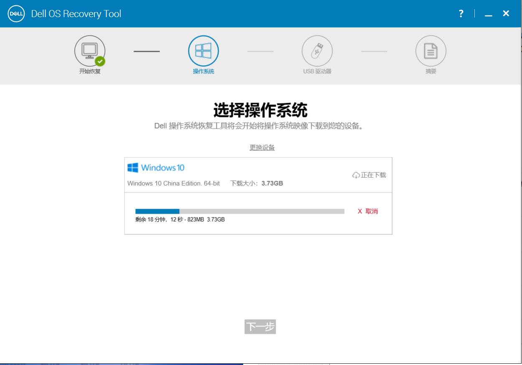Click the text Windows 10 China Edition. 64-bit
The width and height of the screenshot is (522, 365).
tap(173, 184)
